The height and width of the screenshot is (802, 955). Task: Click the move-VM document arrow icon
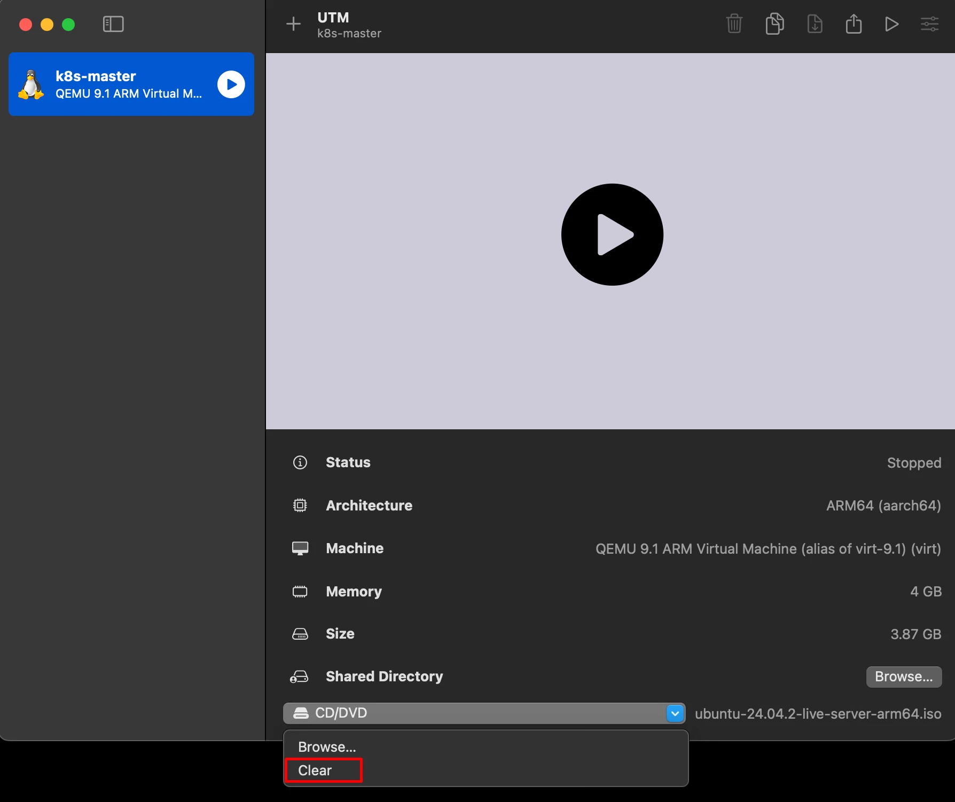[x=815, y=24]
